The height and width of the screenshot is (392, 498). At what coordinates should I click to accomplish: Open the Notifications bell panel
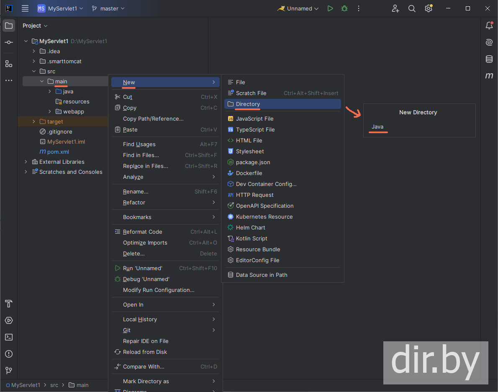(489, 26)
